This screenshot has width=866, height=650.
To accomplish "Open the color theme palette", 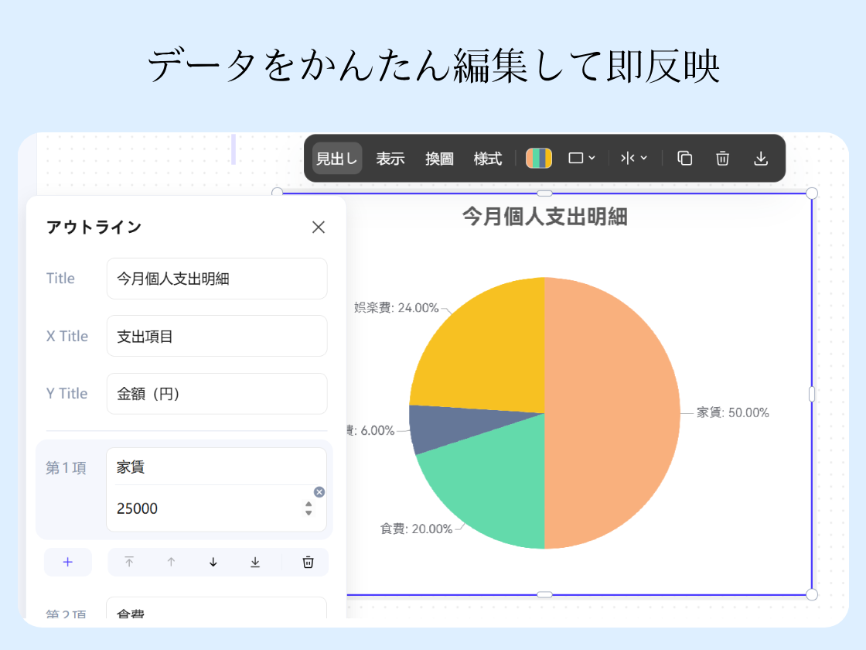I will point(539,158).
